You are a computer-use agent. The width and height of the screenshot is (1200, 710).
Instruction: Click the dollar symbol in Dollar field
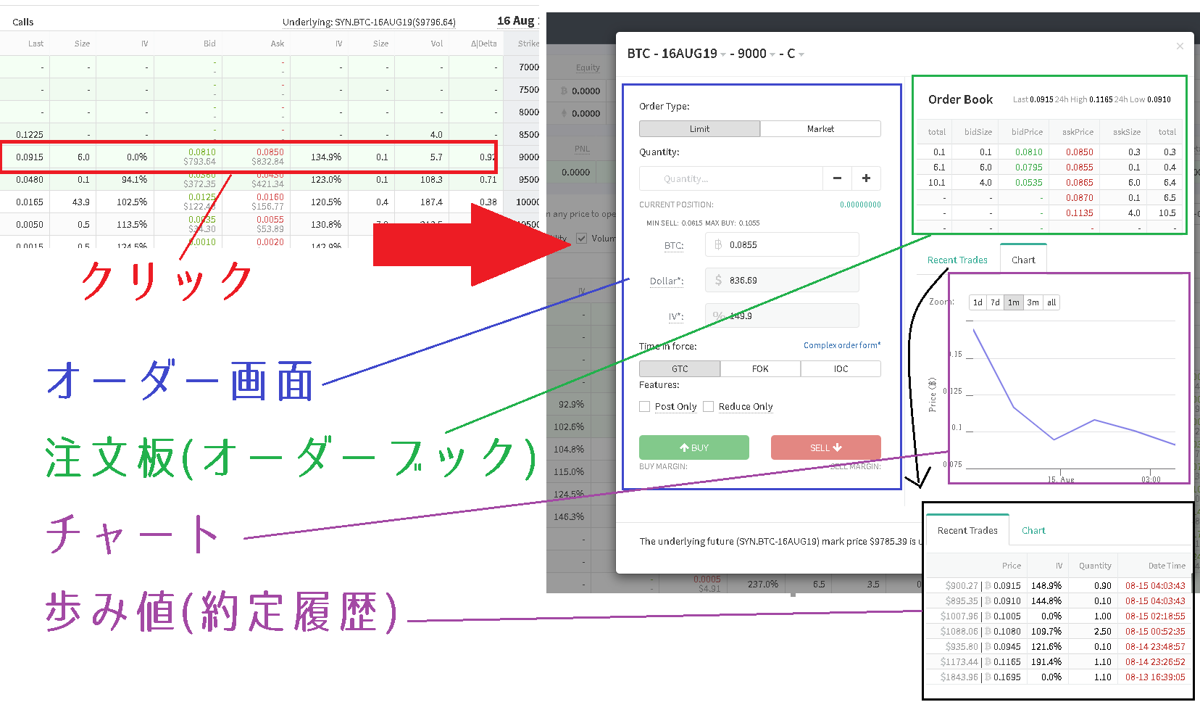[x=717, y=280]
